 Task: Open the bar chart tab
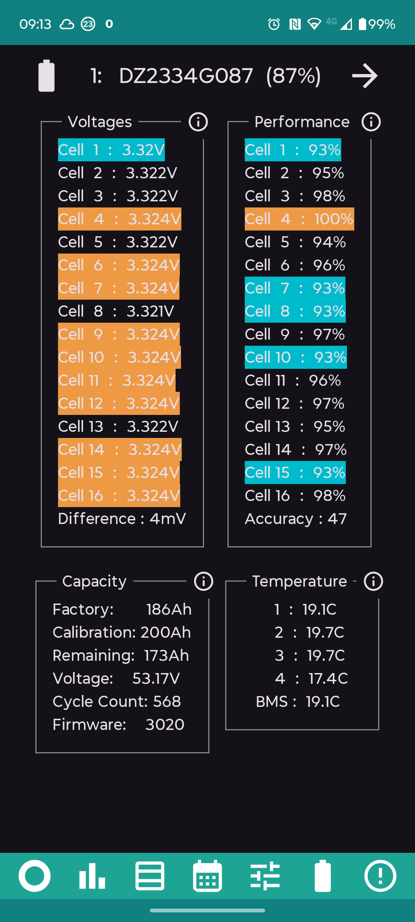(92, 876)
